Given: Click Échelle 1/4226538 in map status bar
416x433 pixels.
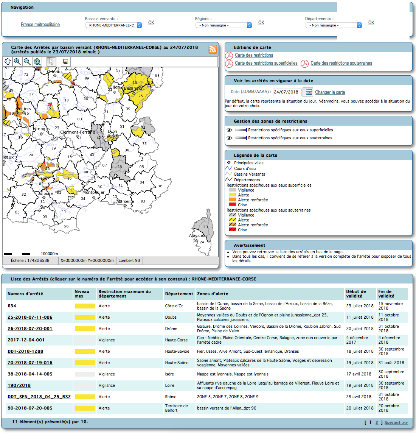Looking at the screenshot, I should coord(30,260).
